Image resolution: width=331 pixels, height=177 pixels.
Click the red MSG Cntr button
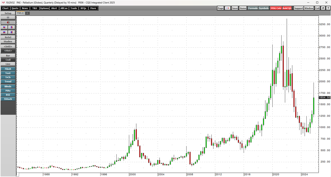coord(276,8)
